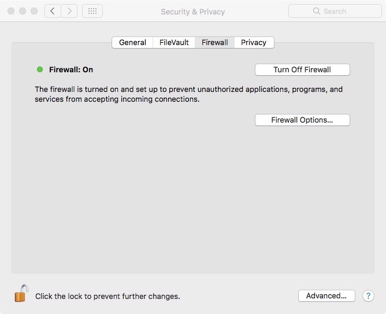The height and width of the screenshot is (314, 386).
Task: Show all preferences with the grid icon
Action: pos(92,11)
